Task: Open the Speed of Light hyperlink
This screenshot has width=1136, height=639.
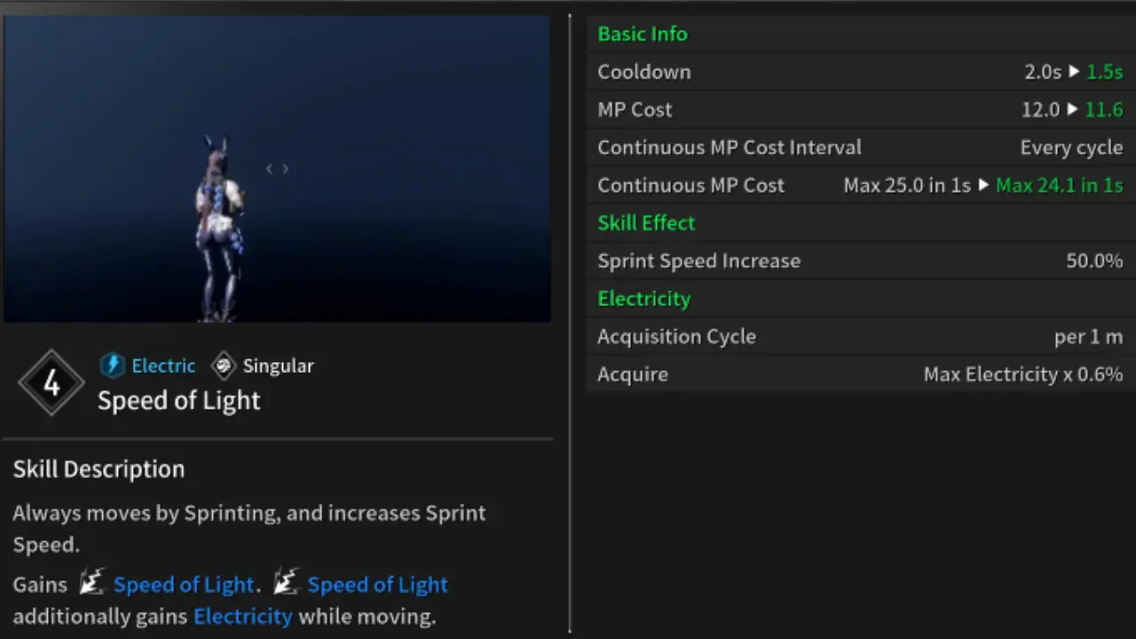Action: click(x=184, y=584)
